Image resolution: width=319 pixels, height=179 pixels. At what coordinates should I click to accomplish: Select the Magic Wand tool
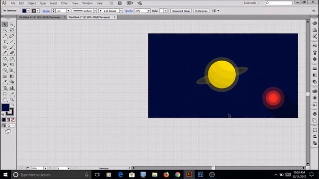pos(5,30)
